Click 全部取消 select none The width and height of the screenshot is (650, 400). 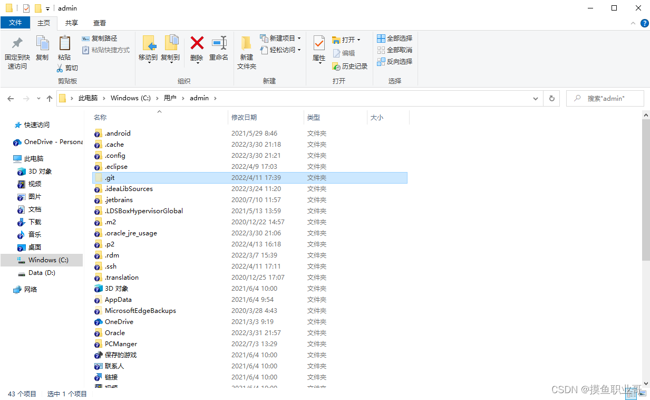pos(395,50)
